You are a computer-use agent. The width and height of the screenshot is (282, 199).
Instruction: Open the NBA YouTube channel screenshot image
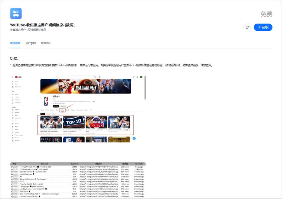[78, 109]
